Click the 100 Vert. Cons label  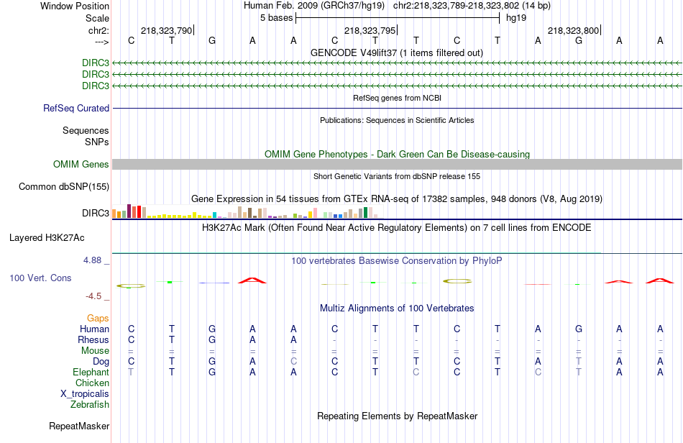pyautogui.click(x=40, y=278)
